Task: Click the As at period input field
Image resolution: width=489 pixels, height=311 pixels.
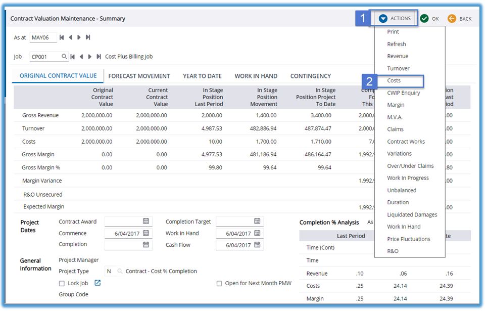Action: point(43,37)
